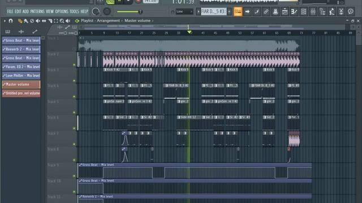The width and height of the screenshot is (362, 203).
Task: Mute Track 5 using its green light
Action: pos(74,113)
